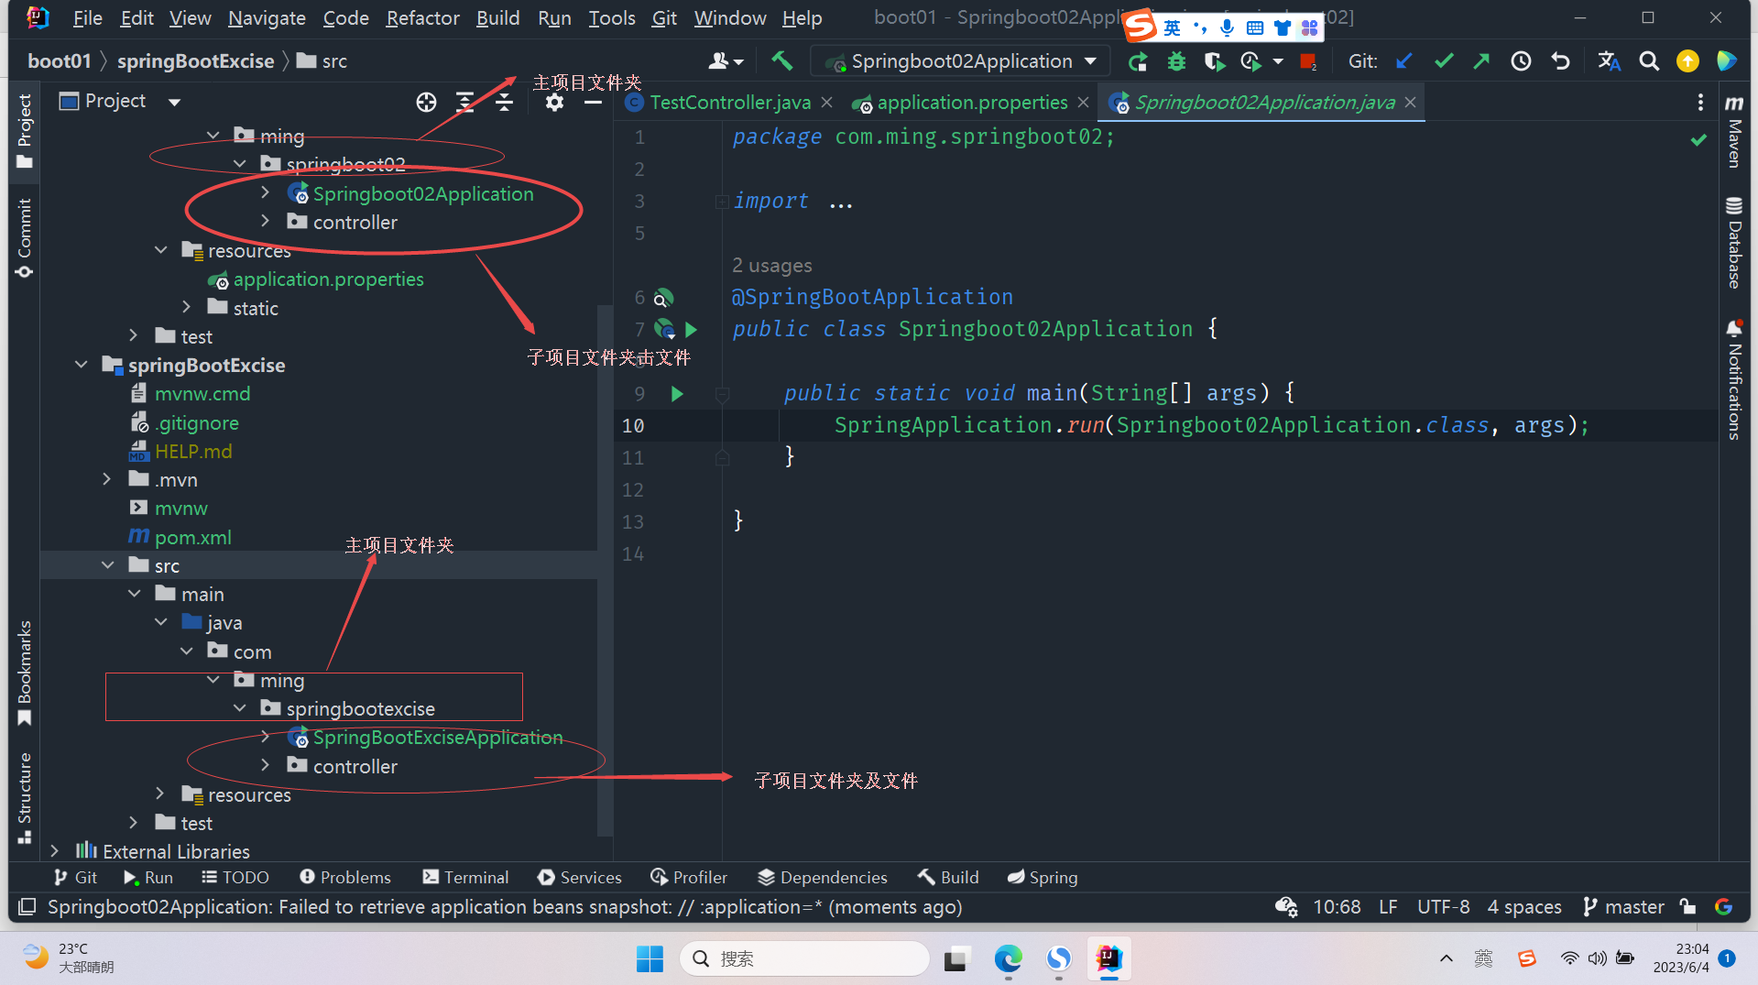Open the Database tool window
Image resolution: width=1758 pixels, height=985 pixels.
tap(1734, 243)
